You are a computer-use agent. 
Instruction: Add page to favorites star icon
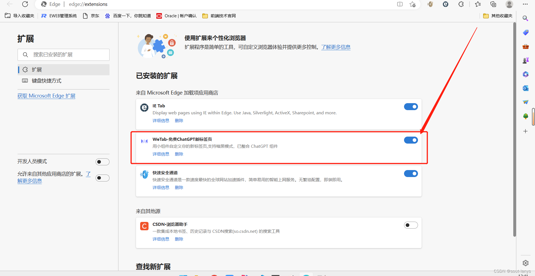[413, 4]
